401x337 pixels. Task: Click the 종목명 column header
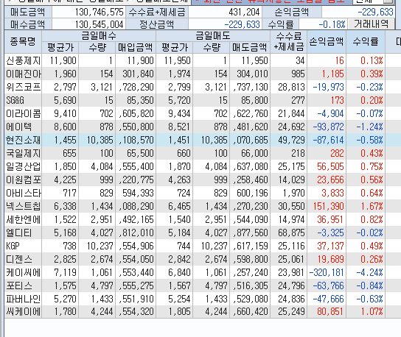point(23,41)
